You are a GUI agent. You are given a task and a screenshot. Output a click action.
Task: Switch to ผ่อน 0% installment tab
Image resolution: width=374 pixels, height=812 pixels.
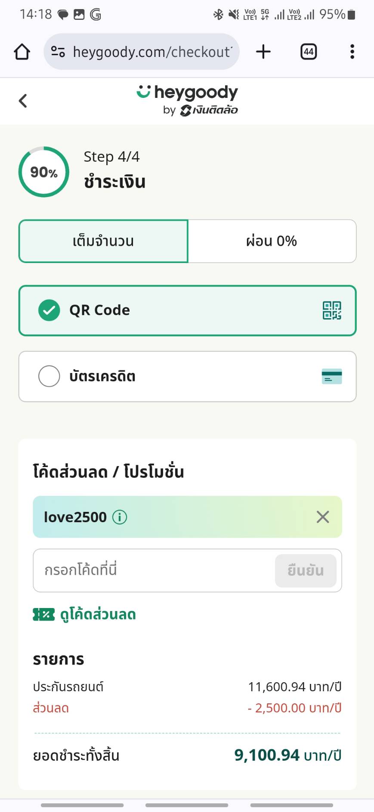pyautogui.click(x=272, y=241)
